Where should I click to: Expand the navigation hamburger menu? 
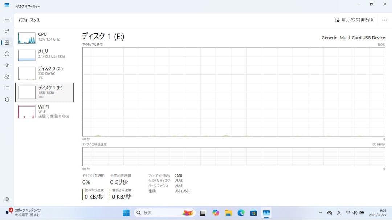[x=7, y=20]
